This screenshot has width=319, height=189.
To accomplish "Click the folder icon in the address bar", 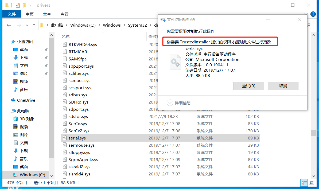I will coord(41,25).
